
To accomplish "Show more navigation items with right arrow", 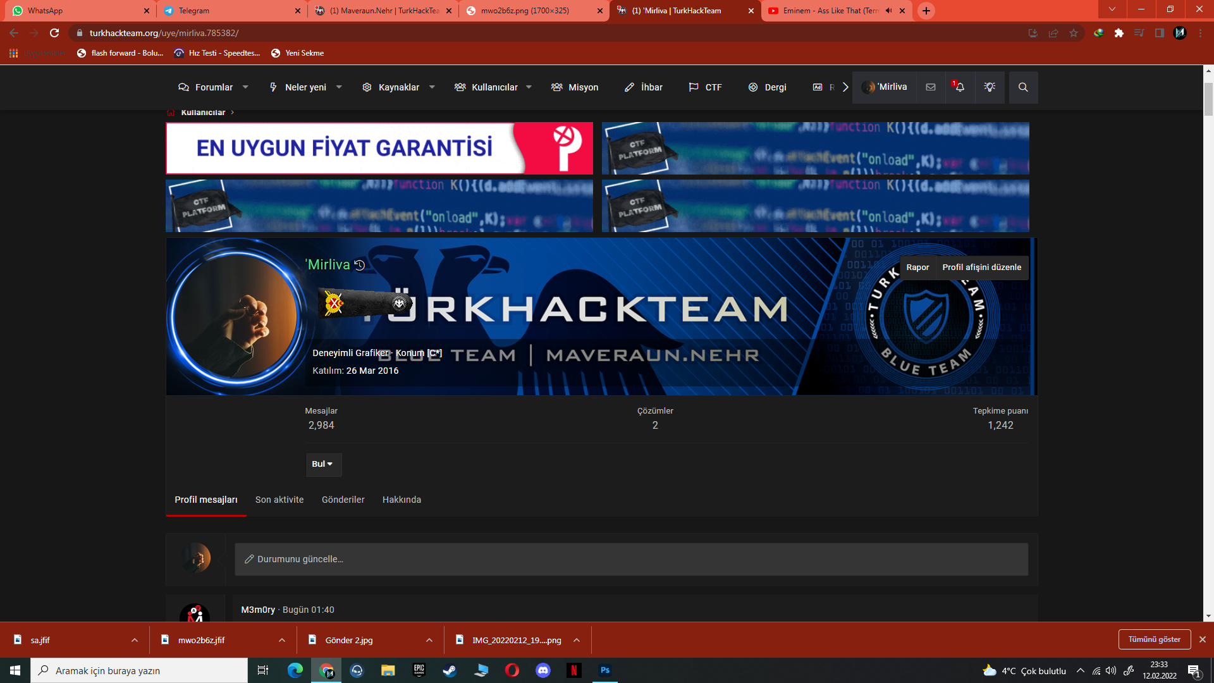I will (x=845, y=87).
